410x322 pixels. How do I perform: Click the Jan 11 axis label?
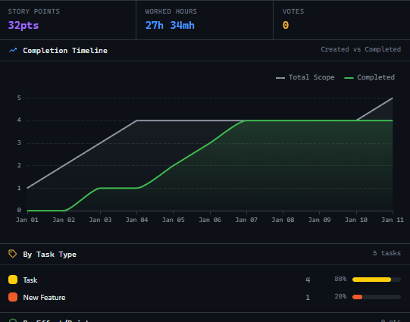click(393, 220)
